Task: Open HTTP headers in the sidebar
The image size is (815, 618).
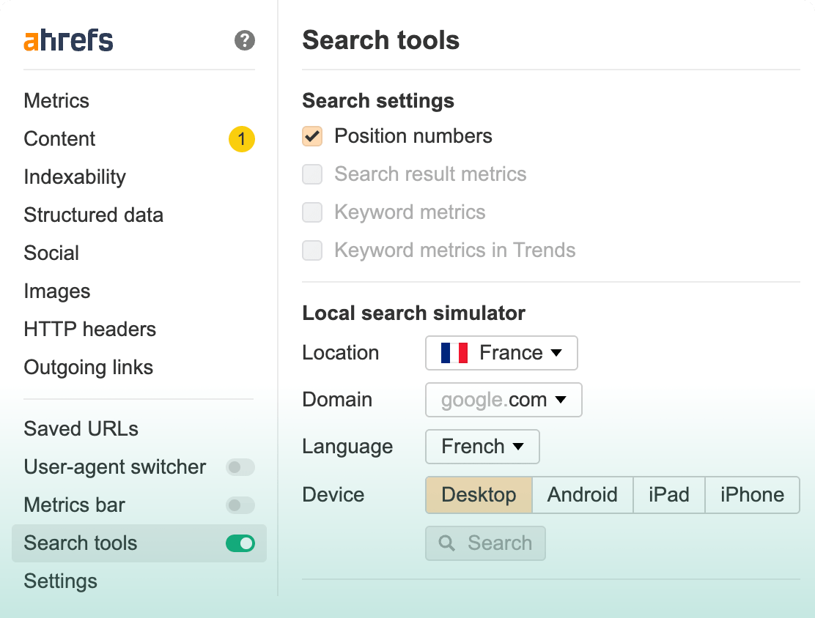Action: (89, 330)
